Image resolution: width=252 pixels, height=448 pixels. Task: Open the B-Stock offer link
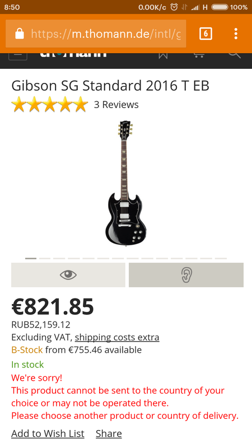tap(27, 349)
